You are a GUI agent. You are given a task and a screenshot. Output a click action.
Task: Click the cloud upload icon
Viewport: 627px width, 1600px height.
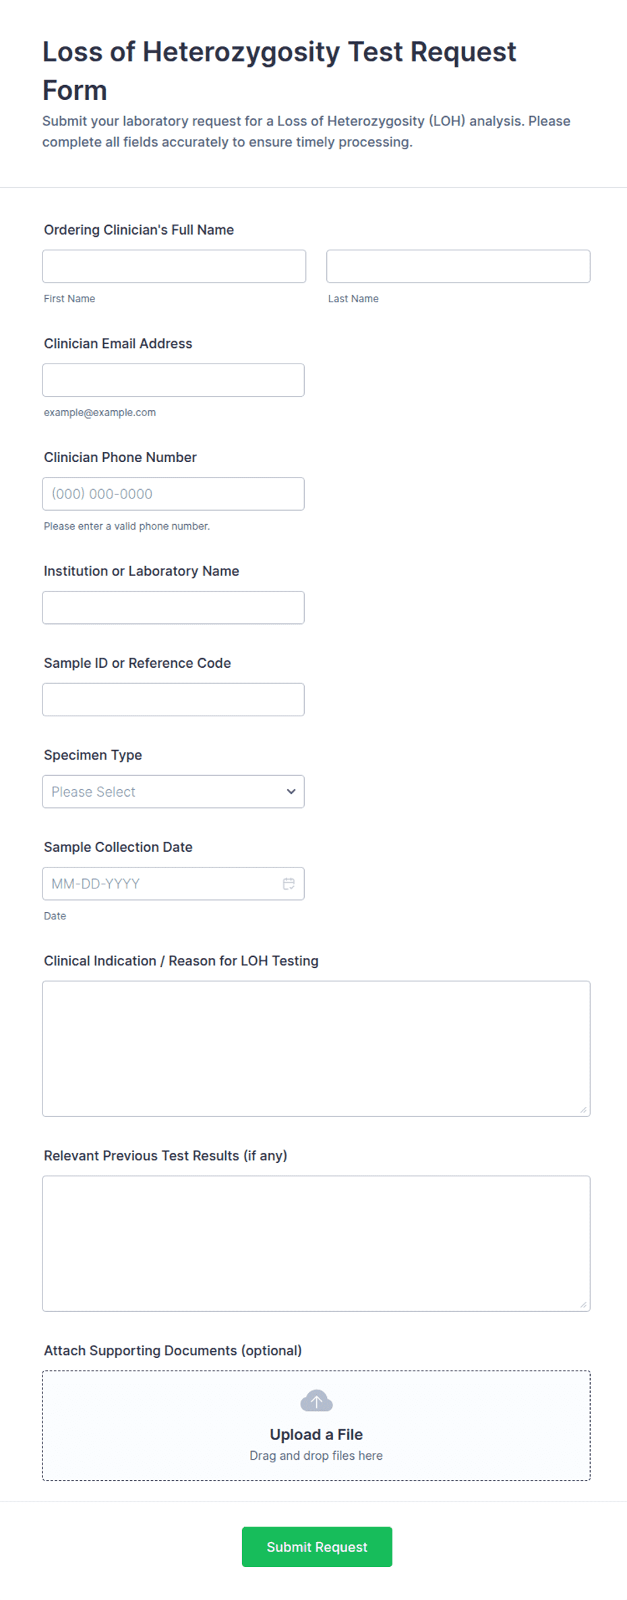tap(316, 1400)
